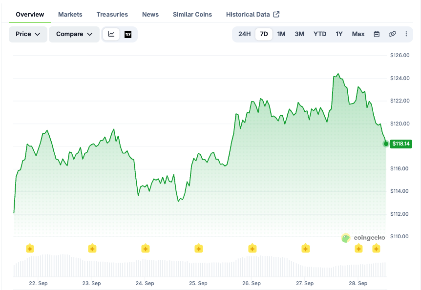The image size is (421, 290).
Task: Open the Overview tab
Action: point(30,15)
